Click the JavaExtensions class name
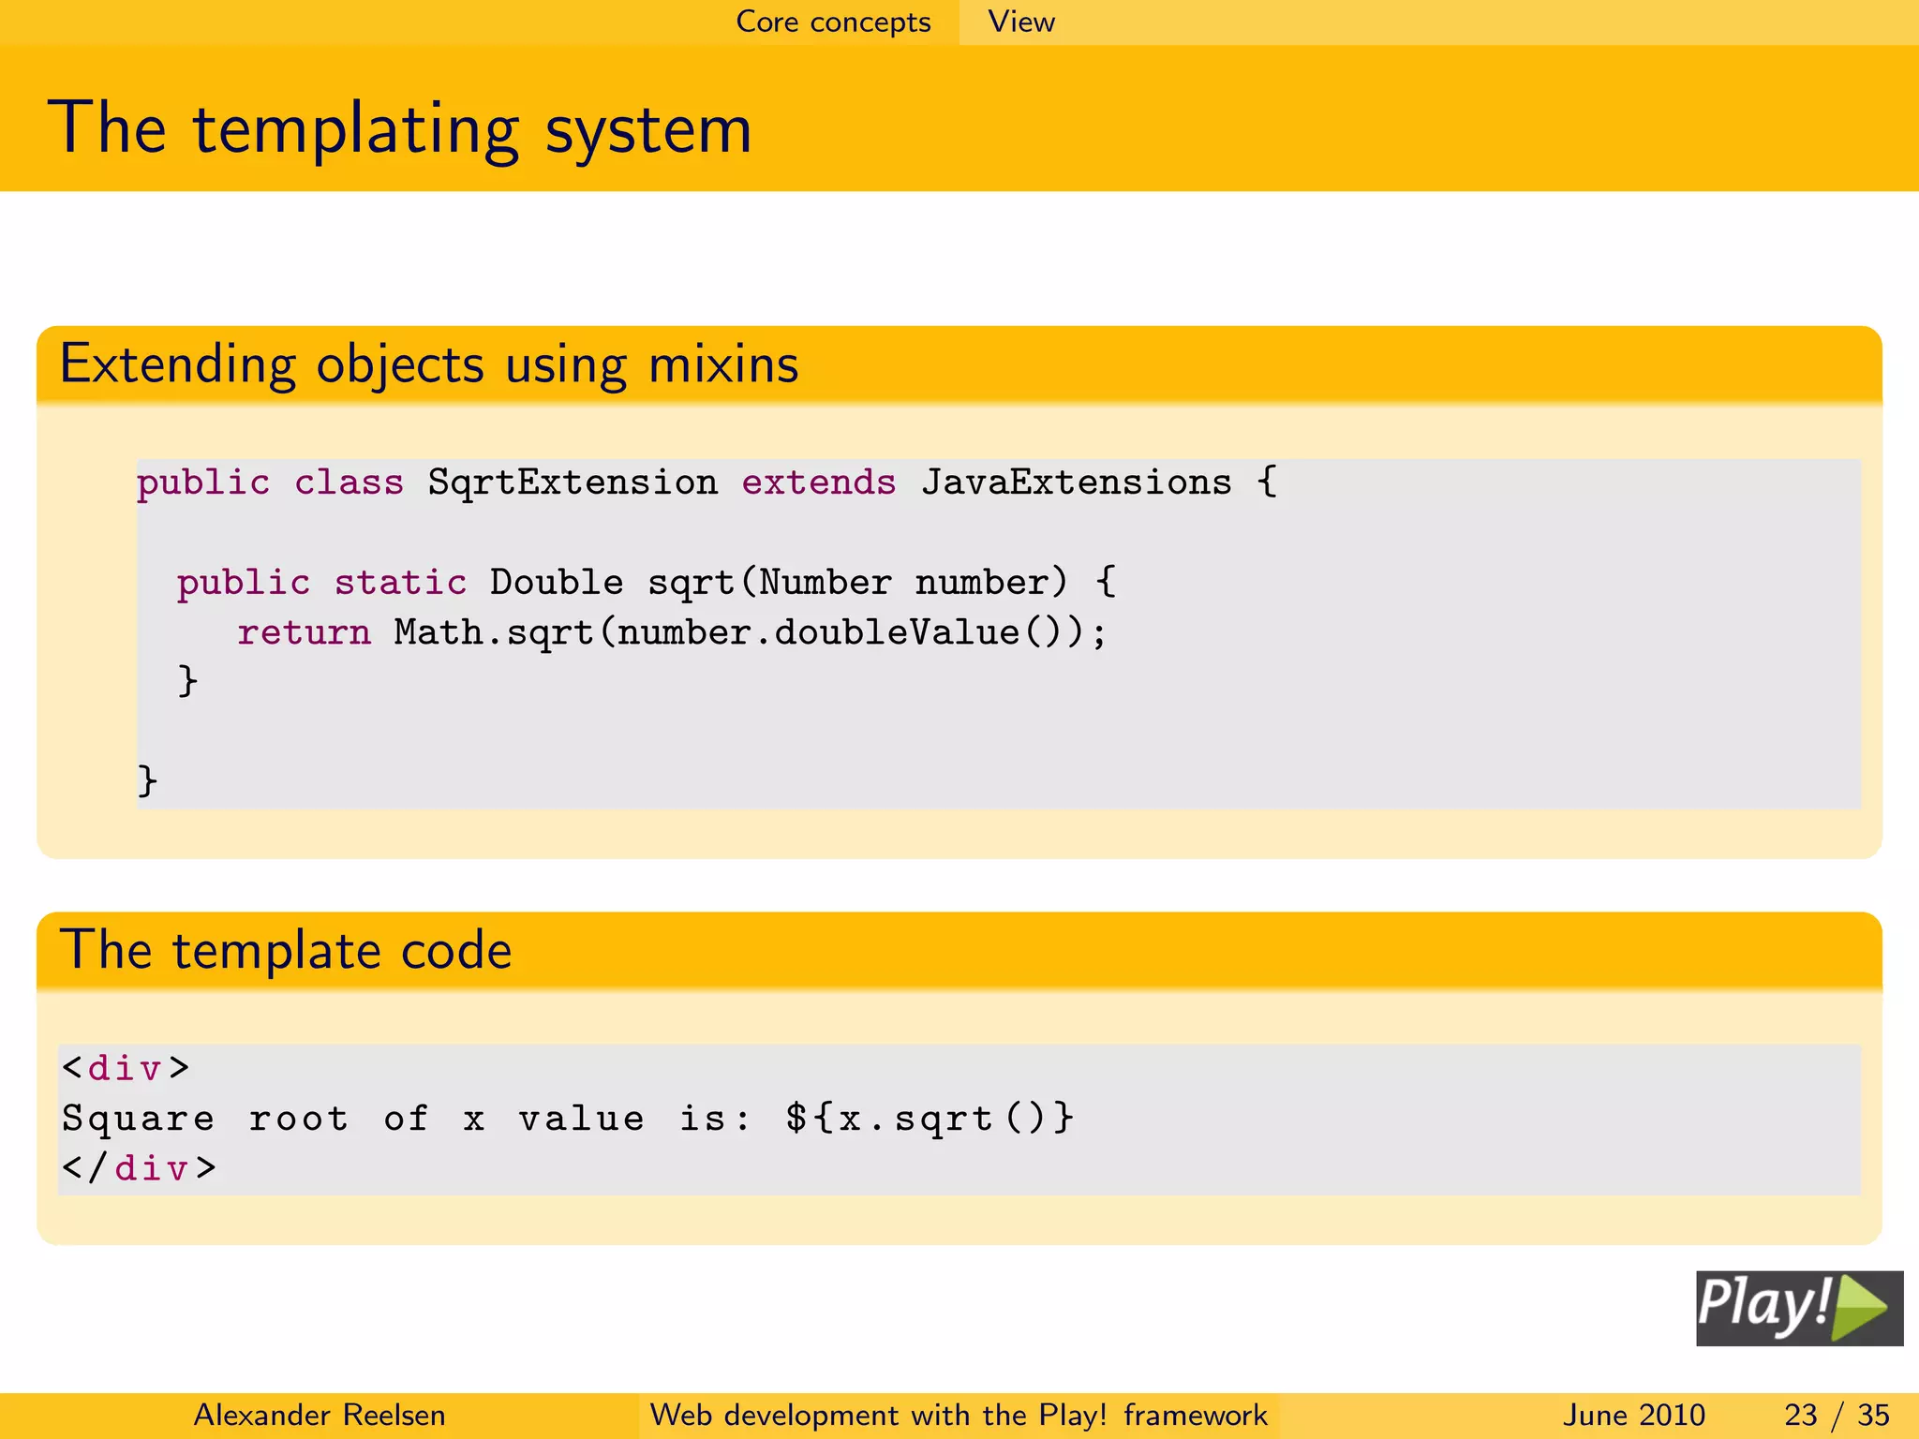The height and width of the screenshot is (1439, 1919). (x=1076, y=482)
